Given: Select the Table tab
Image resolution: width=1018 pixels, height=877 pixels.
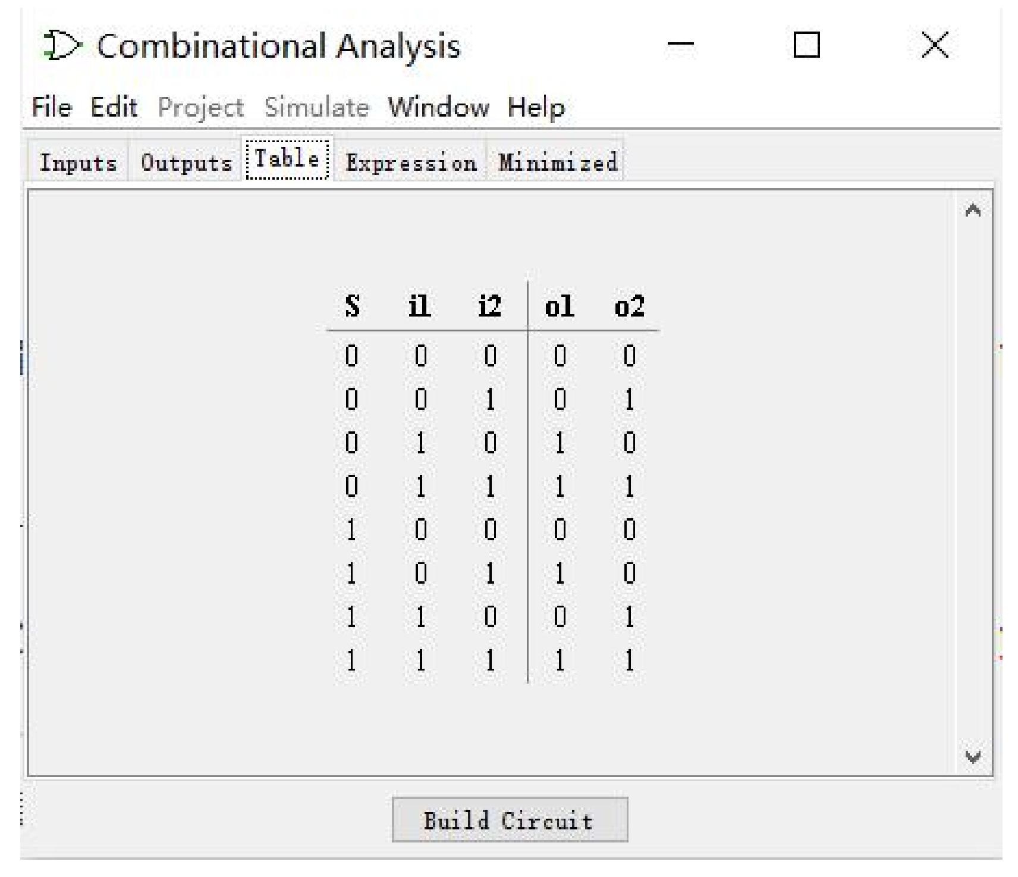Looking at the screenshot, I should coord(287,159).
